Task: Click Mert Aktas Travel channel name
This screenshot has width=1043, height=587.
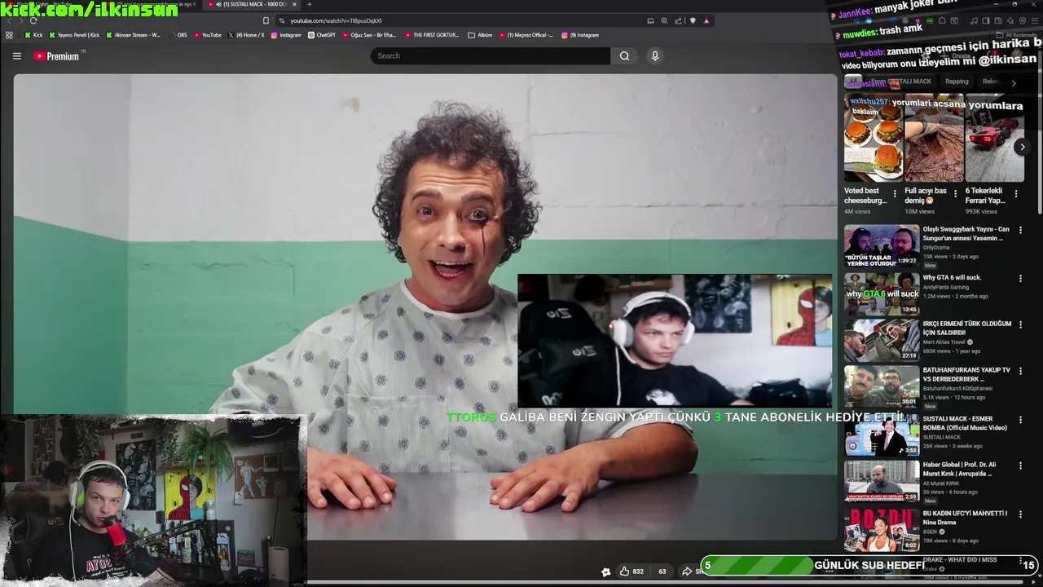Action: click(x=945, y=342)
